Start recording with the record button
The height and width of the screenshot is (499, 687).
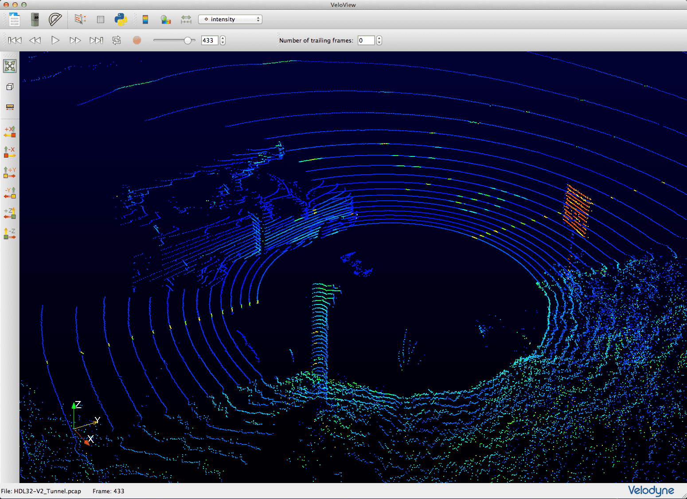click(137, 40)
